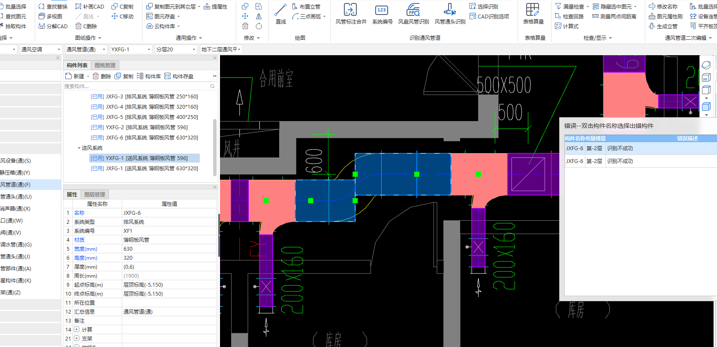
Task: Click the 选择识别 tool
Action: (x=484, y=6)
